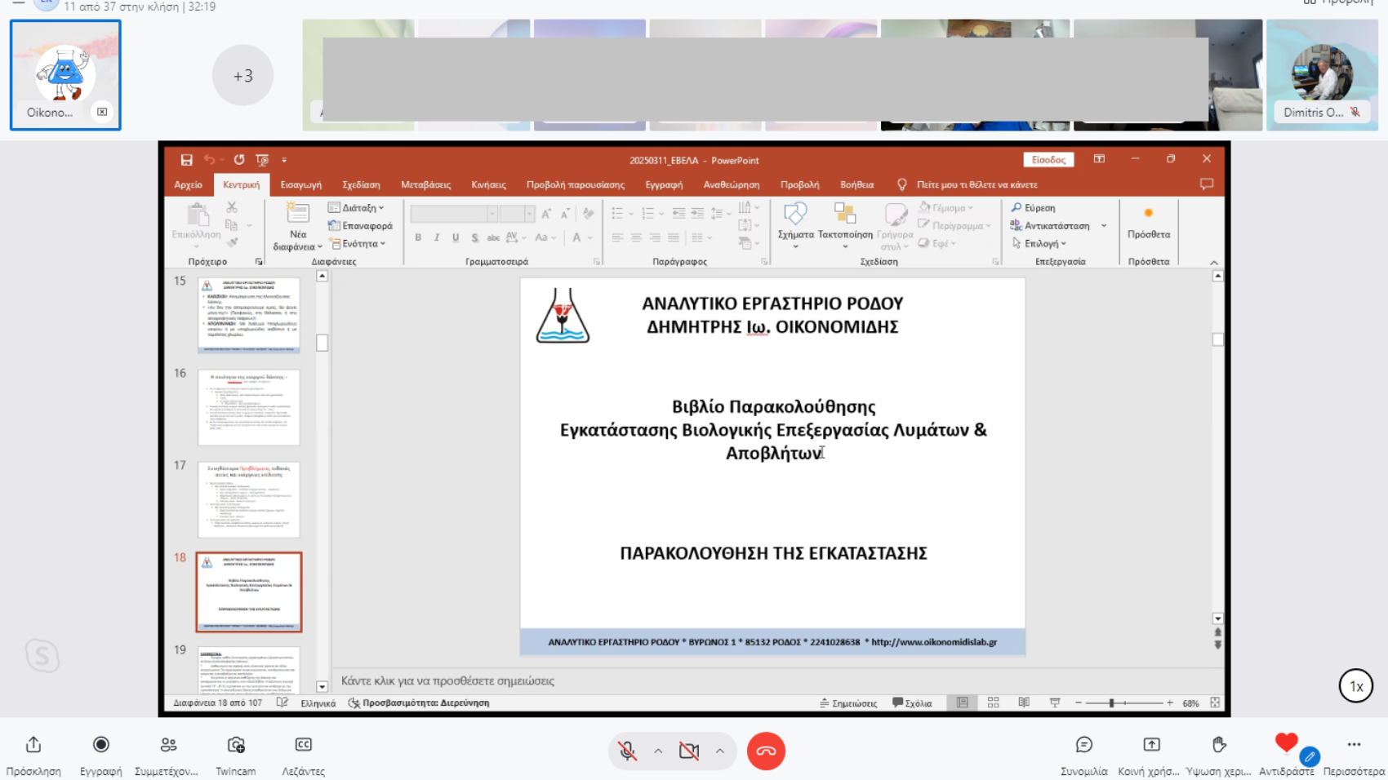Expand camera options chevron
Image resolution: width=1388 pixels, height=780 pixels.
tap(720, 751)
